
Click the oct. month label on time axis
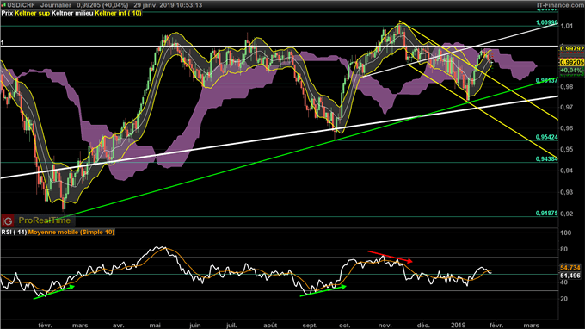click(345, 326)
